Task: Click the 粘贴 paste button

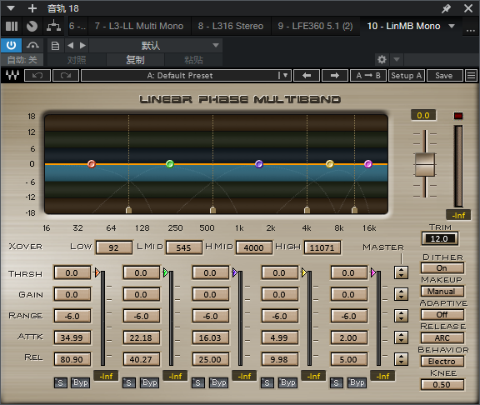Action: [193, 60]
